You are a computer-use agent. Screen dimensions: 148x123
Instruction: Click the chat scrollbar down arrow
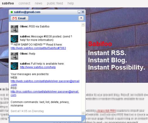83,113
